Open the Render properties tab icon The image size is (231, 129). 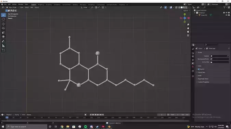(x=193, y=53)
